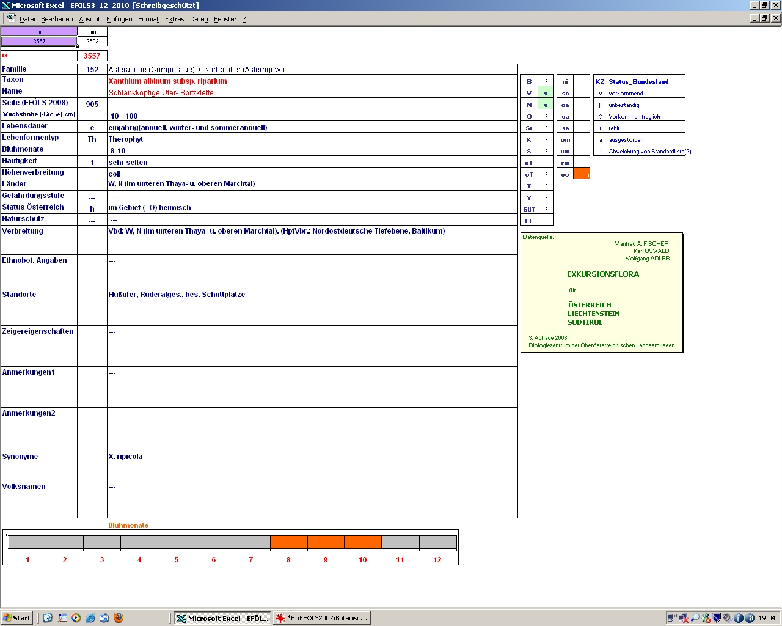Switch to Microsoft Excel taskbar button

coord(222,618)
